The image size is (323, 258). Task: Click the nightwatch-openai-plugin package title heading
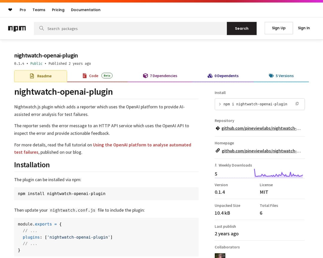[x=46, y=56]
